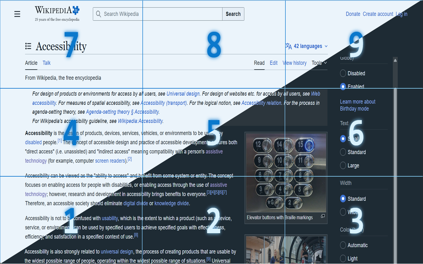Enlarge the Elevator buttons image via the expand icon

(x=323, y=216)
